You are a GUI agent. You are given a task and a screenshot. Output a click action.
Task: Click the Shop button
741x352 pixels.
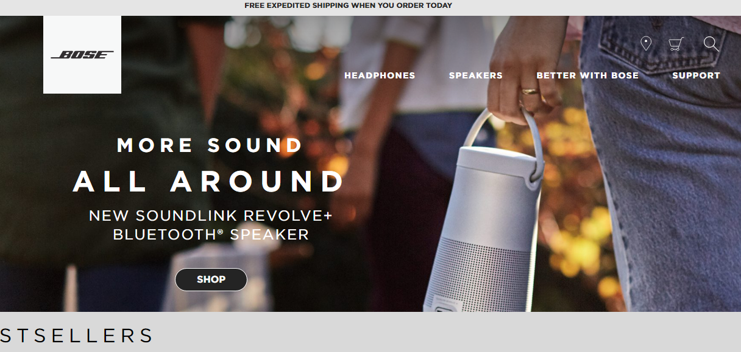(x=211, y=280)
